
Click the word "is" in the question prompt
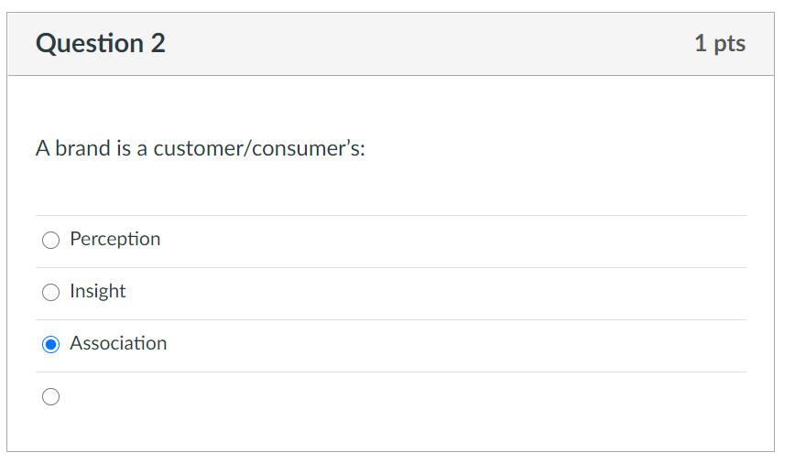point(124,148)
